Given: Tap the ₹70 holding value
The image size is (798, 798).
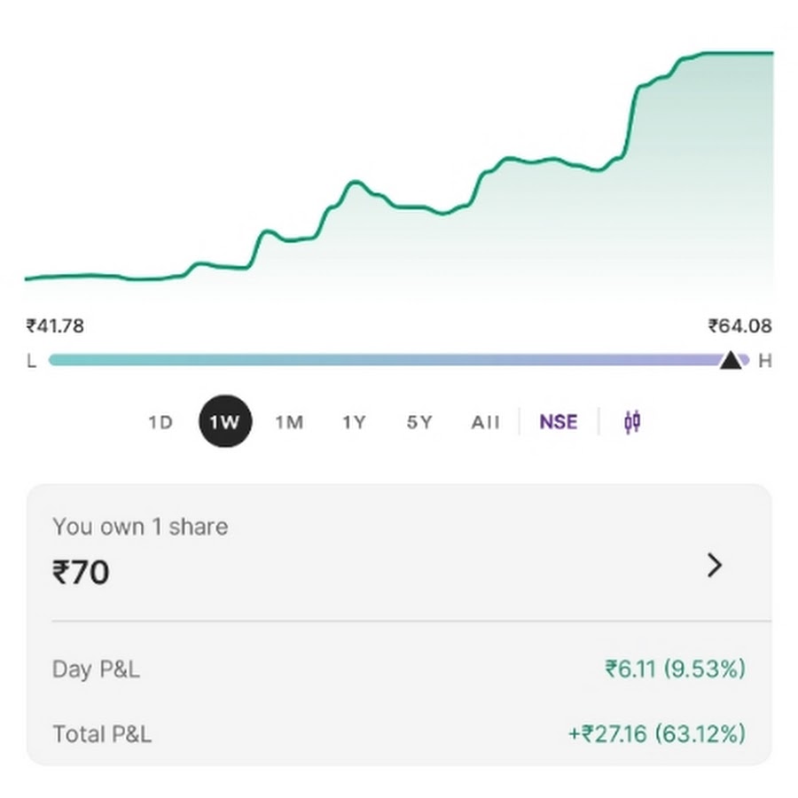Looking at the screenshot, I should (81, 572).
